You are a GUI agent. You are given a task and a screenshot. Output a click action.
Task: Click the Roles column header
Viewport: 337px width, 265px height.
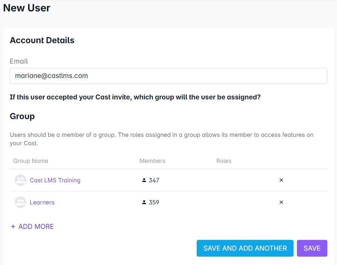click(x=224, y=161)
